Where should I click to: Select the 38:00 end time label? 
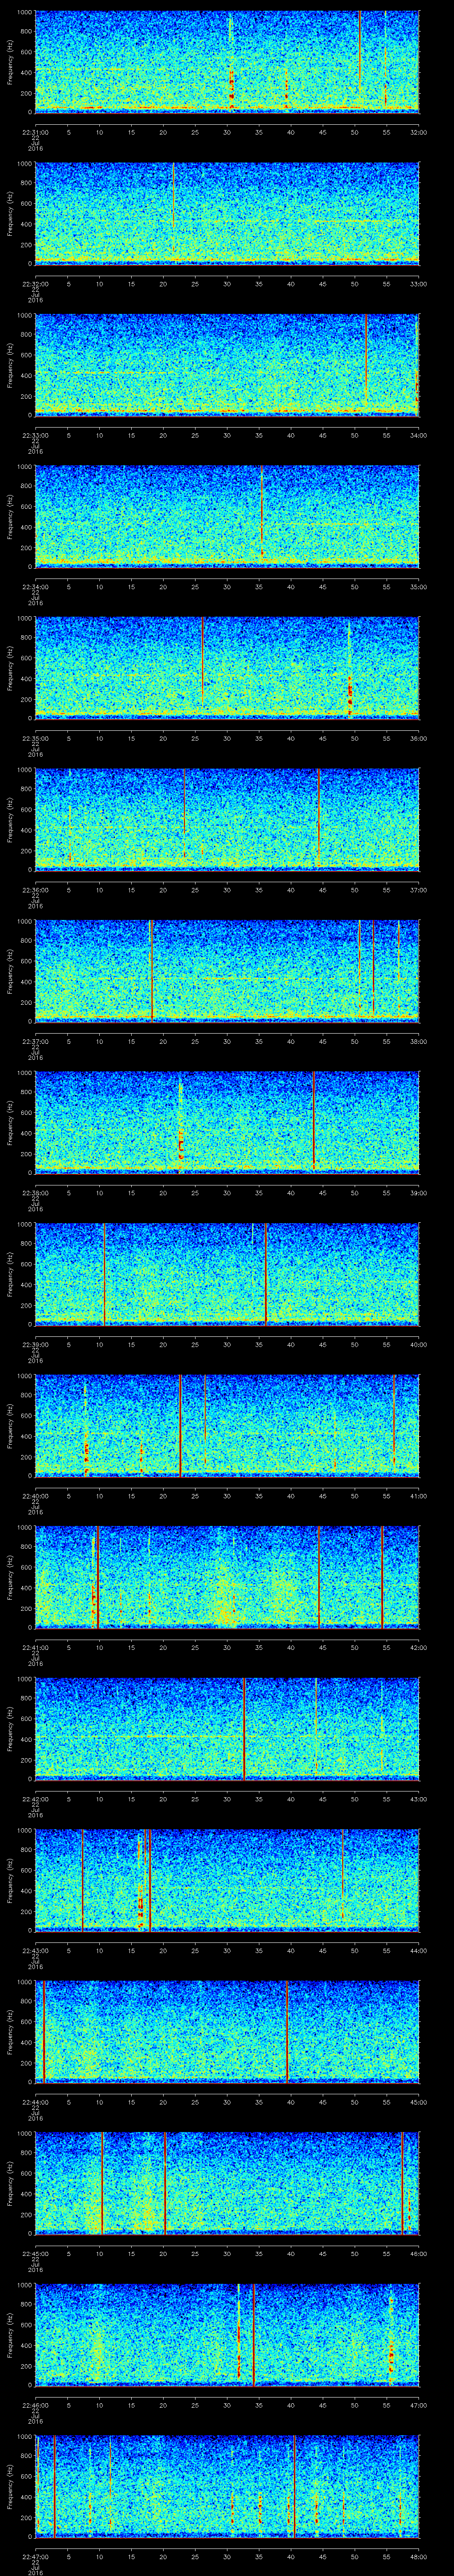pos(418,1041)
